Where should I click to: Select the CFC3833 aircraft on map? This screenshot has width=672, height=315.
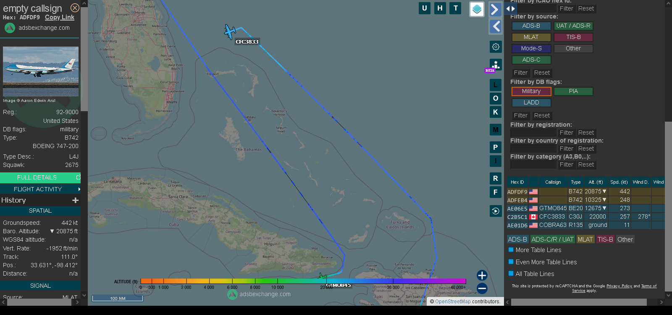click(x=230, y=31)
